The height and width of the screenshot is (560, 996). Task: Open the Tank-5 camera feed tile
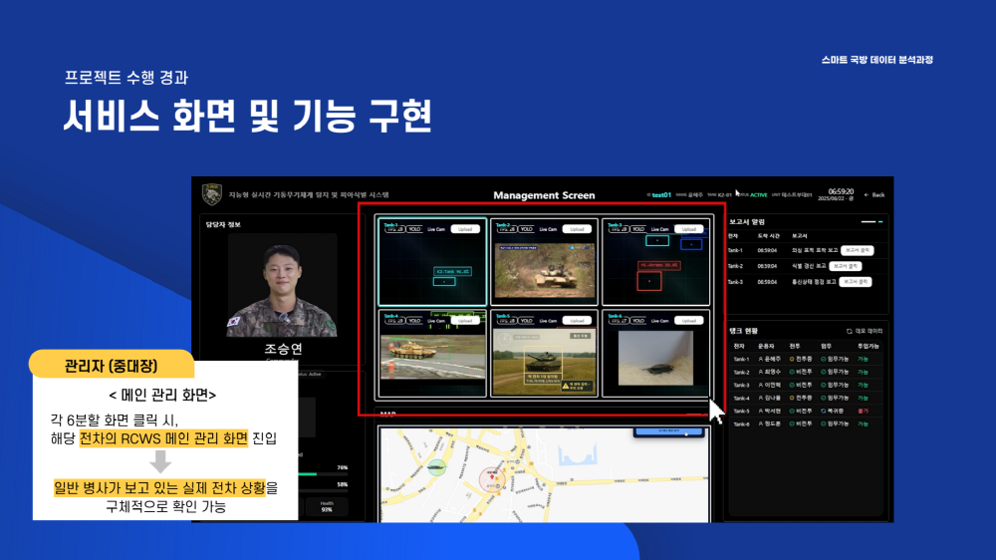coord(545,354)
